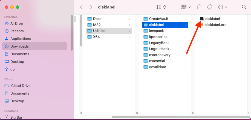This screenshot has height=120, width=251.
Task: Select the LogoutHook folder
Action: [x=165, y=49]
